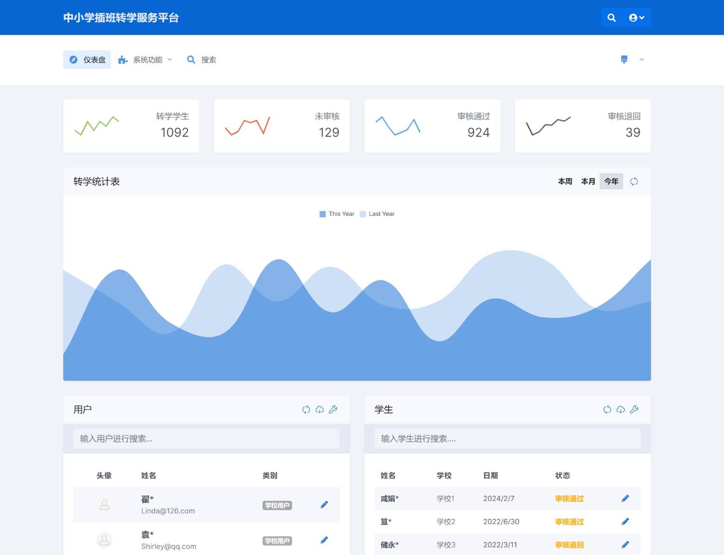Click the 类别 column header
Viewport: 724px width, 555px height.
click(270, 475)
